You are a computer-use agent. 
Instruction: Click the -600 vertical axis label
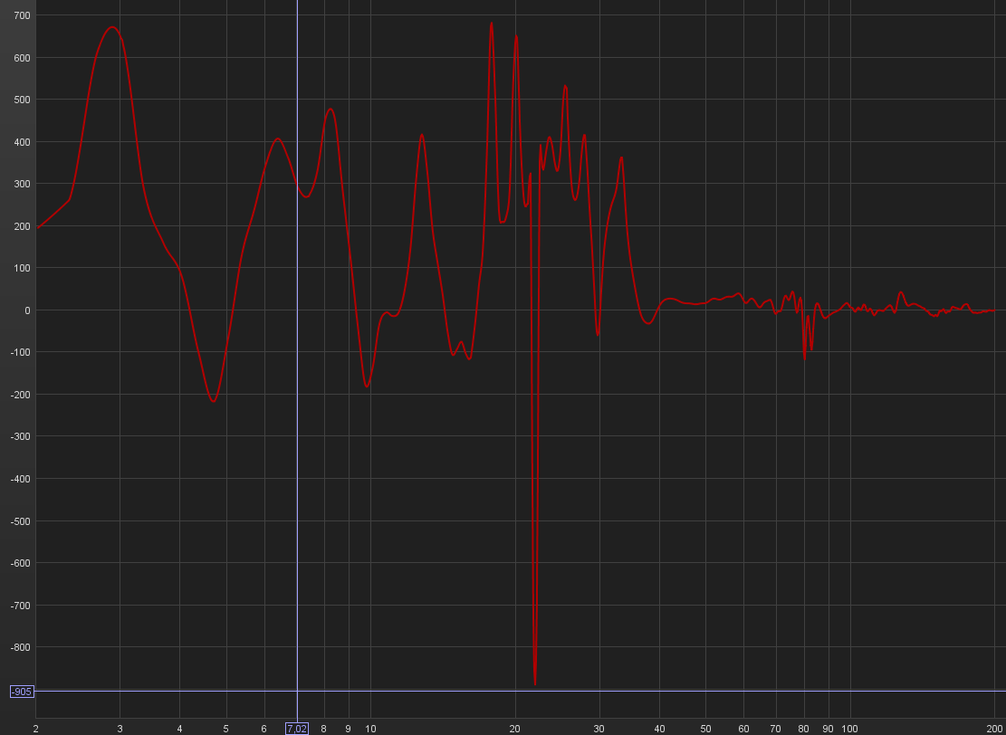pos(21,563)
